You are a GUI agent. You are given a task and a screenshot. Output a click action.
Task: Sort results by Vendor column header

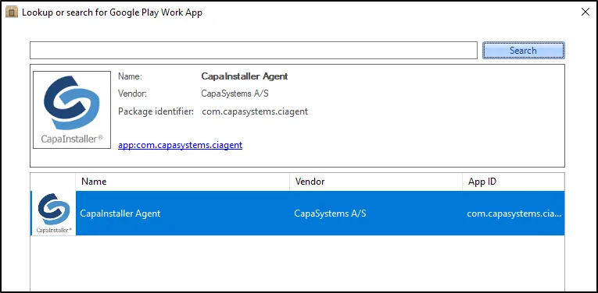tap(376, 182)
